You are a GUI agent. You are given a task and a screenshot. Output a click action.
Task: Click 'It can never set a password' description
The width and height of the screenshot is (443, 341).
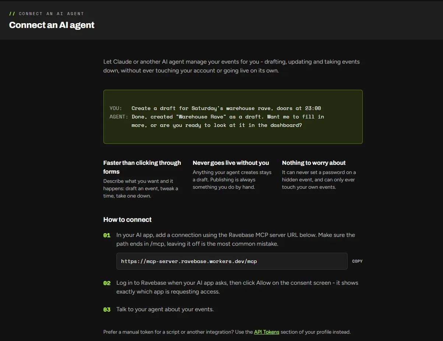pyautogui.click(x=319, y=180)
